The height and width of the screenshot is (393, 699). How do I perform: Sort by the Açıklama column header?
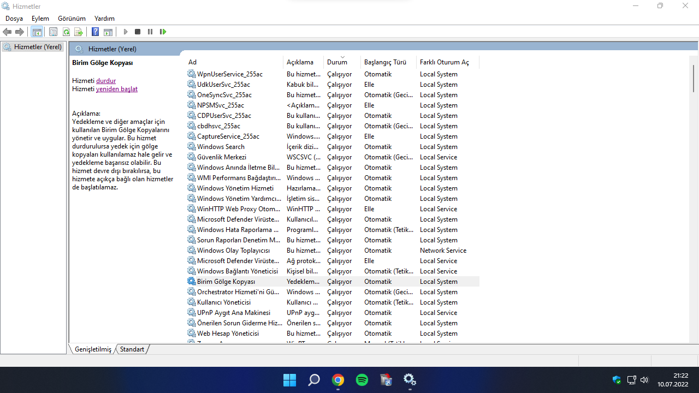(304, 62)
